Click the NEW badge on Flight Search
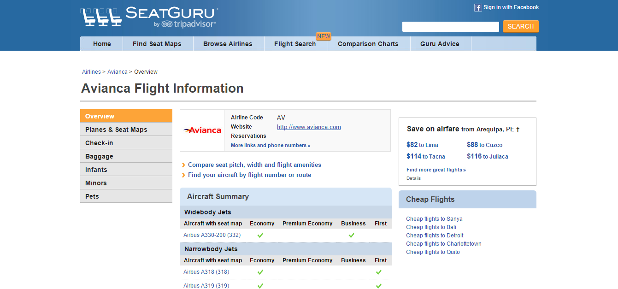 [324, 36]
